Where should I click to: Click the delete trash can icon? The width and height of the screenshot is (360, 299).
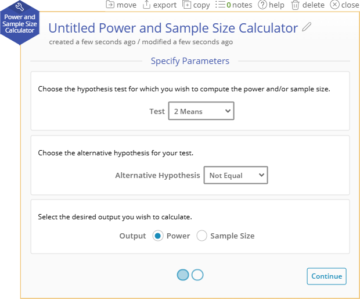295,5
